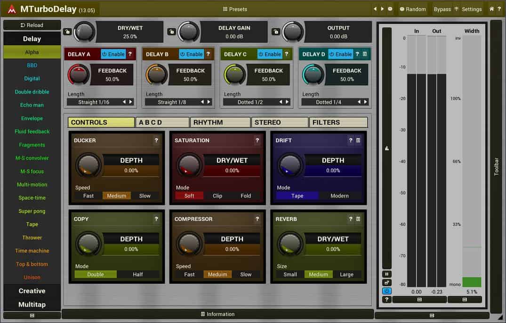Toggle Enable for Delay D
Viewport: 506px width, 323px height.
click(340, 54)
